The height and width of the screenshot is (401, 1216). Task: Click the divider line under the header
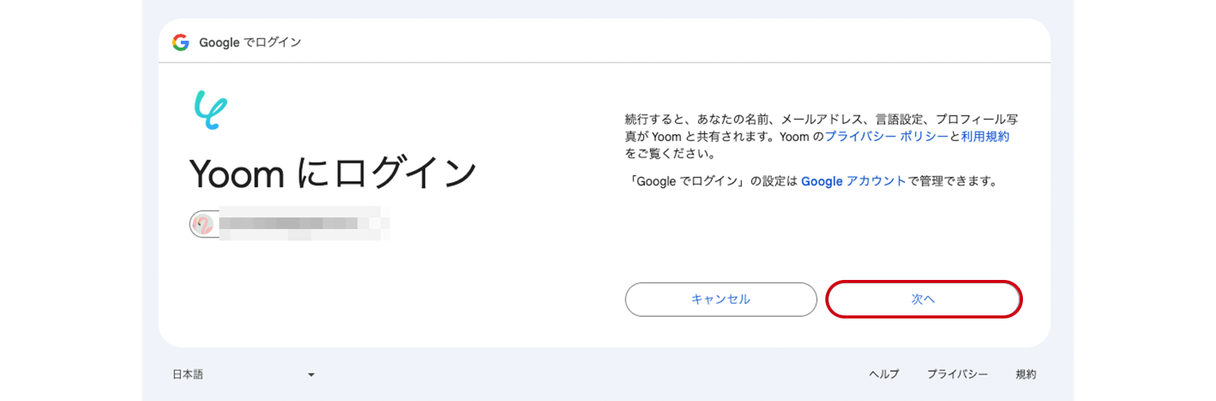coord(604,62)
